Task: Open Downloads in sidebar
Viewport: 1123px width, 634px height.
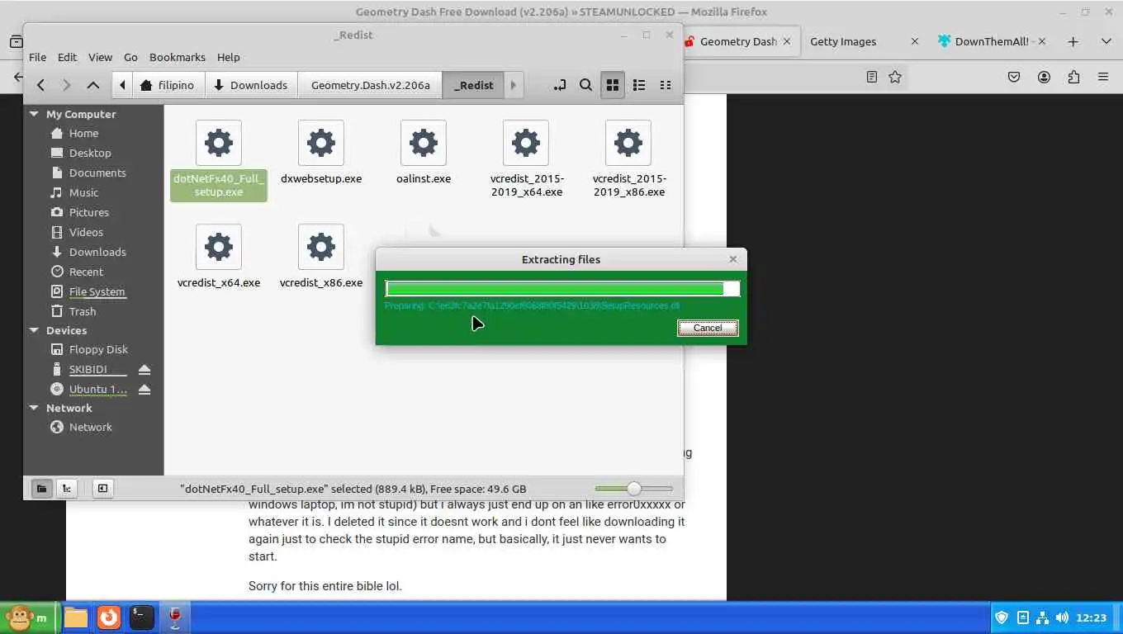Action: pos(97,252)
